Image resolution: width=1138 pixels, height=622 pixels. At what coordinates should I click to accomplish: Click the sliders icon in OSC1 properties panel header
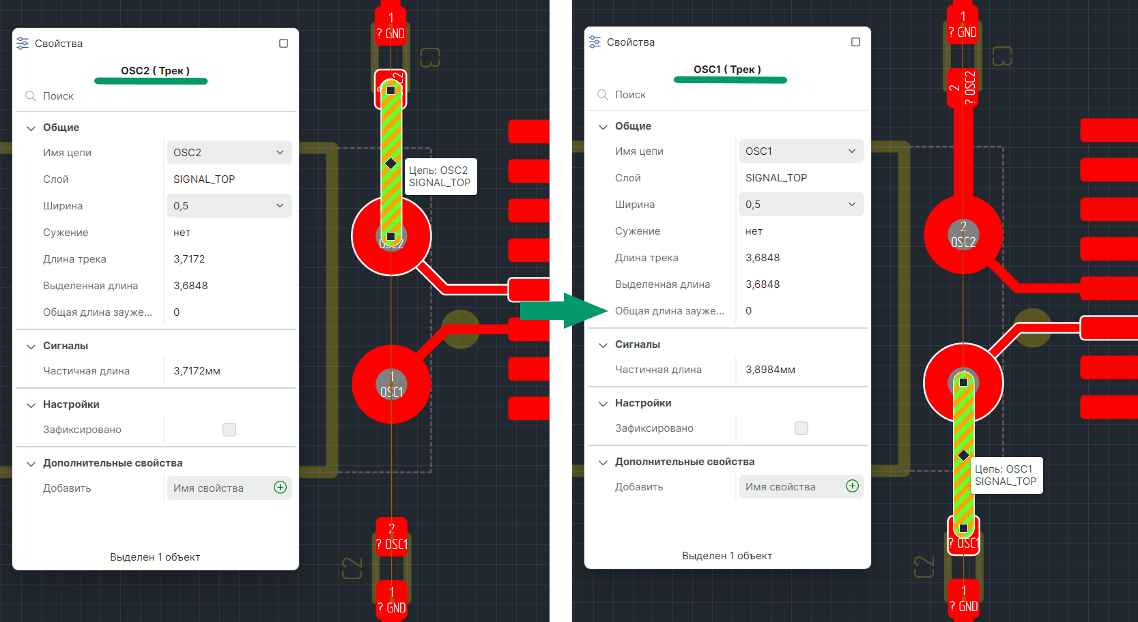click(595, 42)
